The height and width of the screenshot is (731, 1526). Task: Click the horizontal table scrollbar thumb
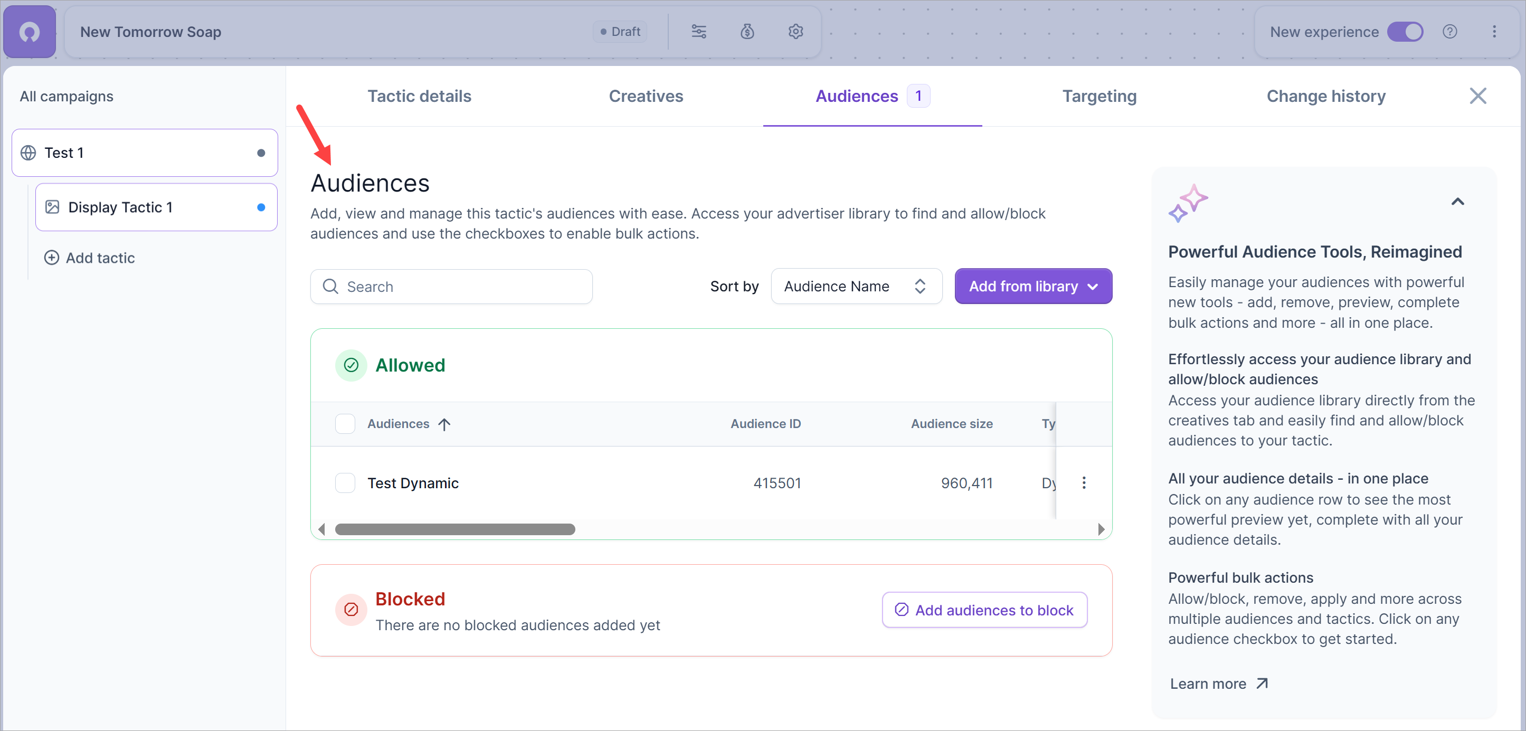[x=454, y=529]
